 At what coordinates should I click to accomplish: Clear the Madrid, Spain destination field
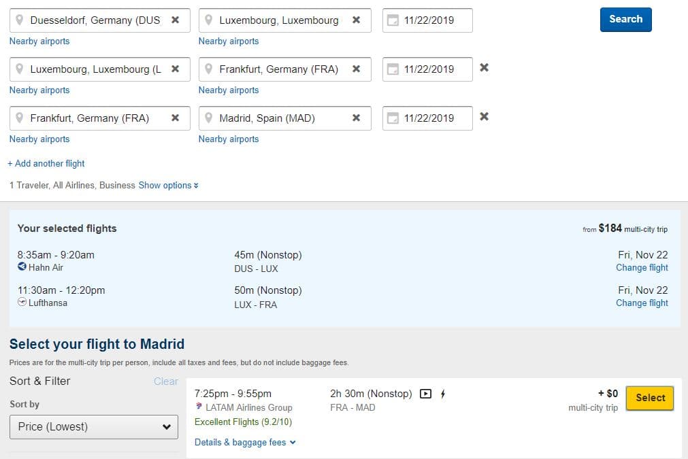356,118
